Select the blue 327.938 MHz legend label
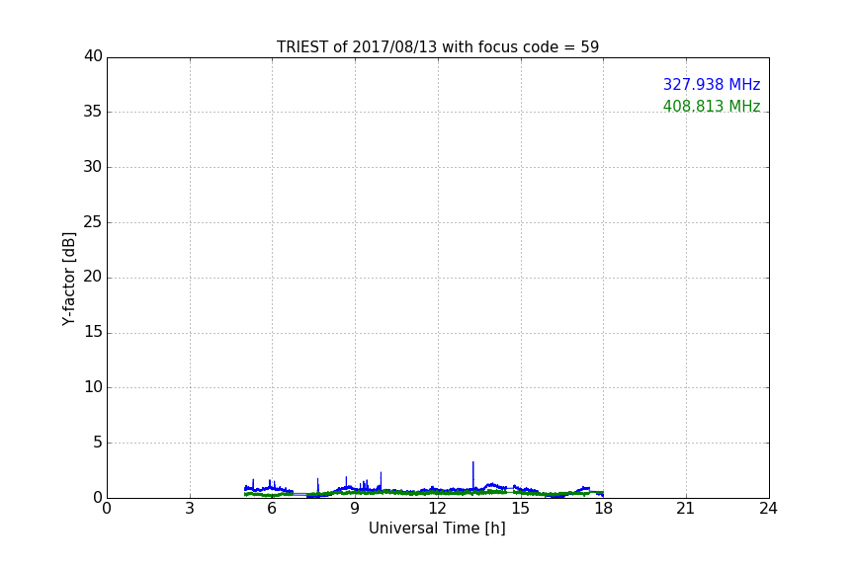The image size is (854, 569). 712,84
